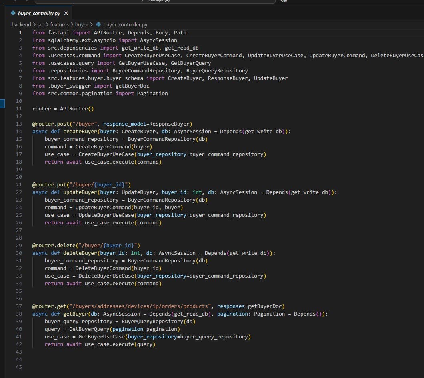Click '@router.put' decorator on line 21

(49, 185)
